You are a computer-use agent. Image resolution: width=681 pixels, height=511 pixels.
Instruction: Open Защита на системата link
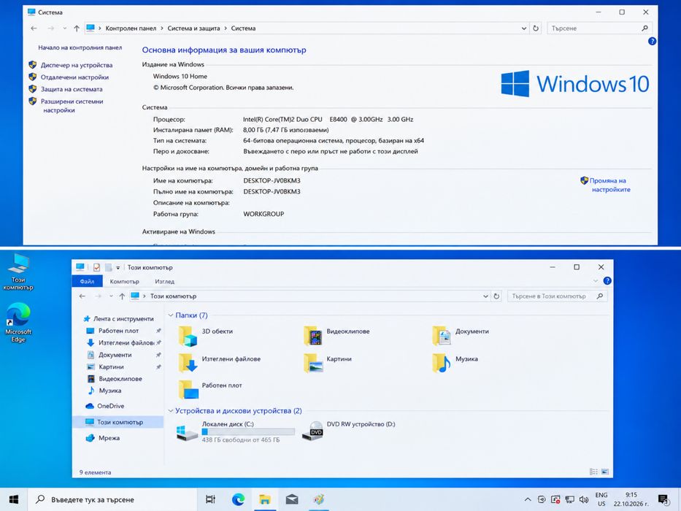[72, 89]
